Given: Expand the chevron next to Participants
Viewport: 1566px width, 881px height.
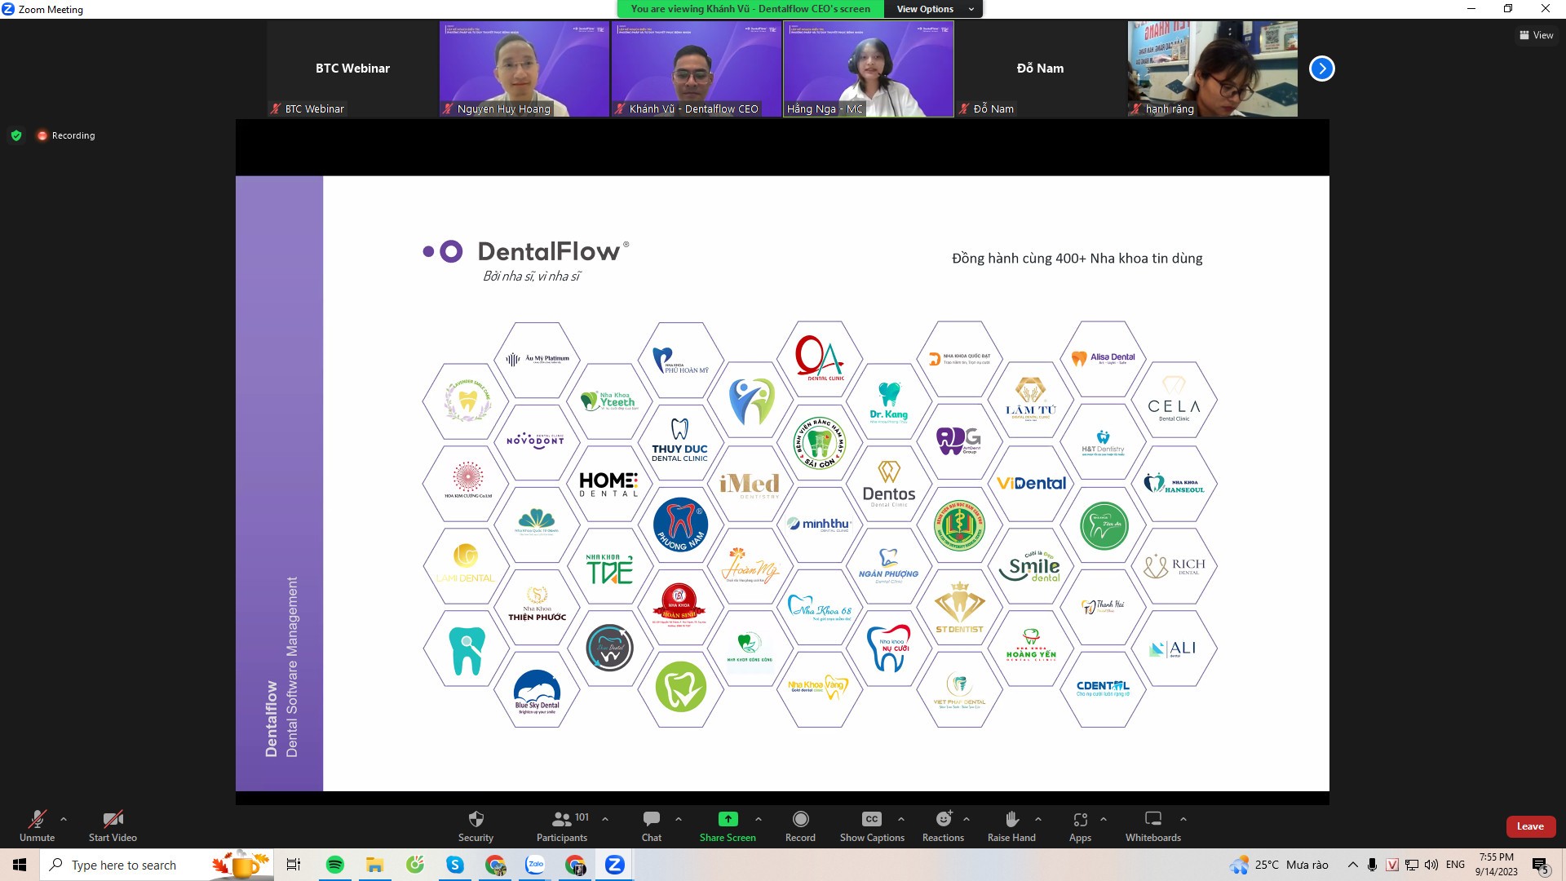Looking at the screenshot, I should coord(605,818).
